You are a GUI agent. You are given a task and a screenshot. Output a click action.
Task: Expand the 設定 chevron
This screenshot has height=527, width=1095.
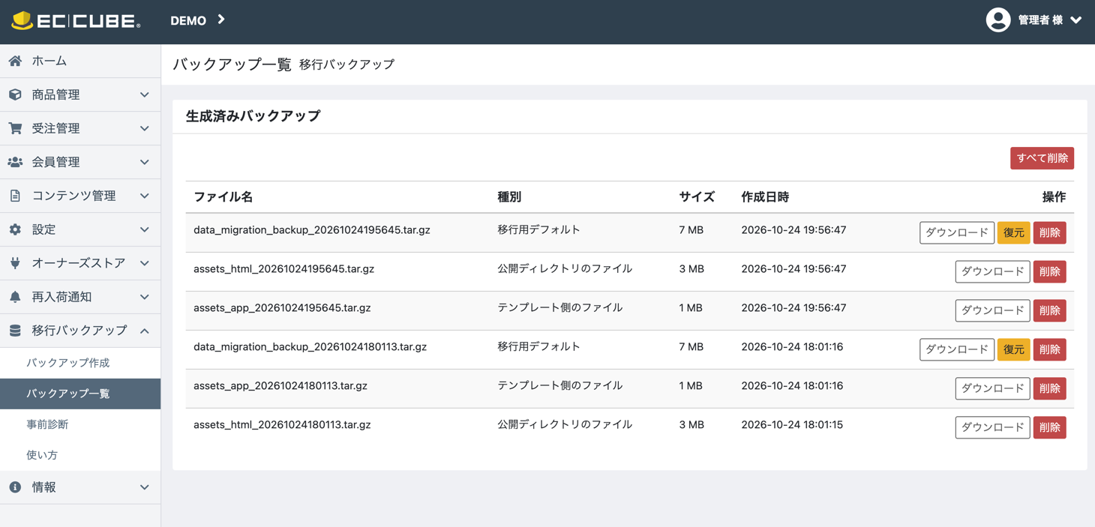tap(145, 229)
